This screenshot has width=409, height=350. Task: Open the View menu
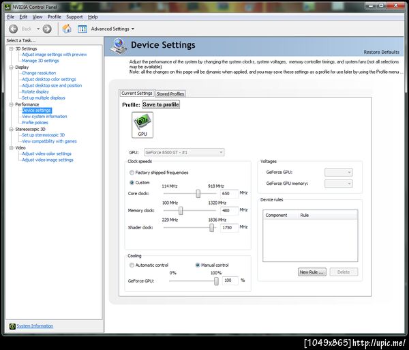[x=37, y=17]
